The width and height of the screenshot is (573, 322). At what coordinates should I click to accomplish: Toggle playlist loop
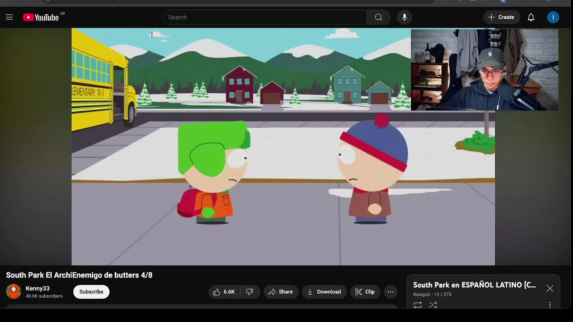click(418, 305)
